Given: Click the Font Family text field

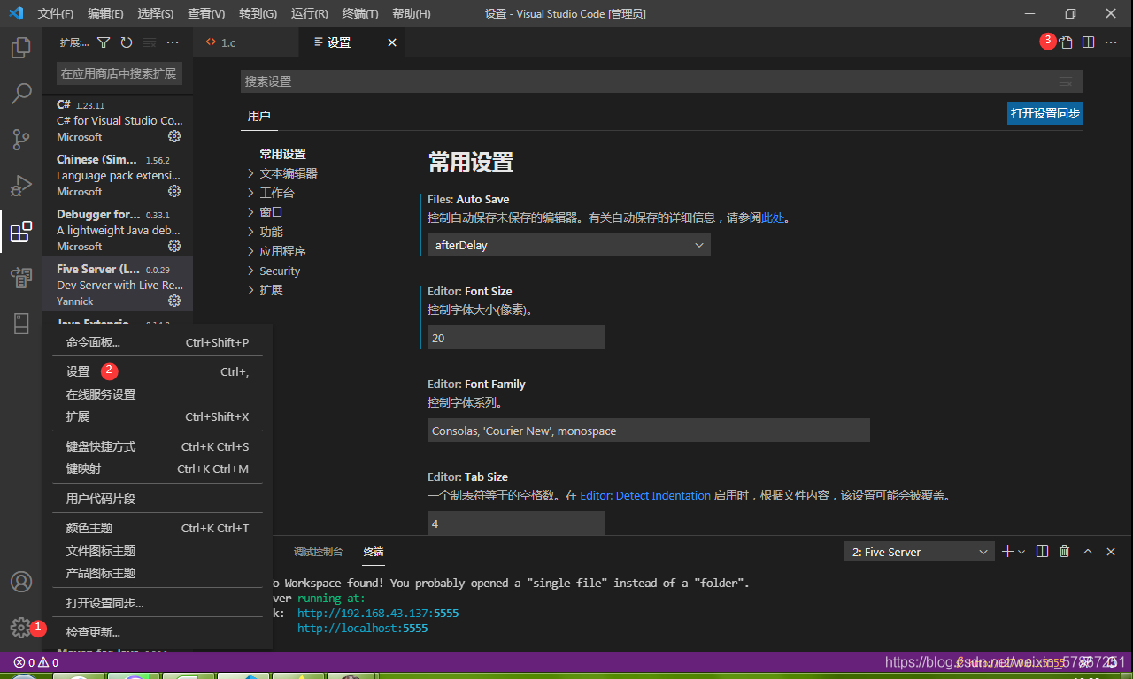Looking at the screenshot, I should pyautogui.click(x=649, y=431).
